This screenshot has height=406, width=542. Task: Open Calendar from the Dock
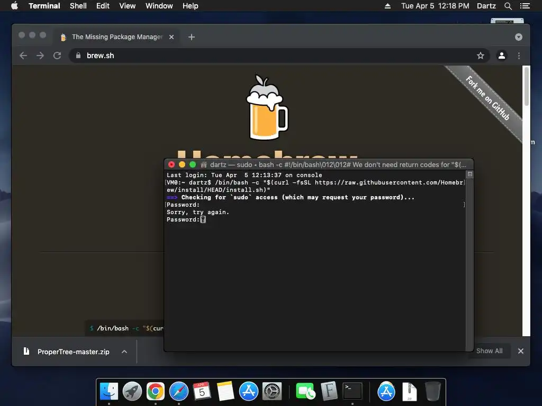(202, 391)
